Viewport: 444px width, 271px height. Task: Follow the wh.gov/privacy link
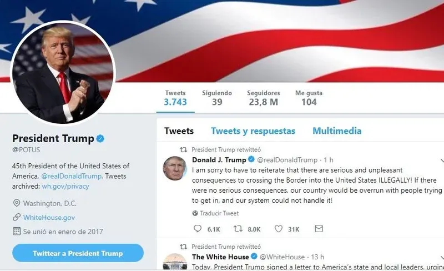65,186
